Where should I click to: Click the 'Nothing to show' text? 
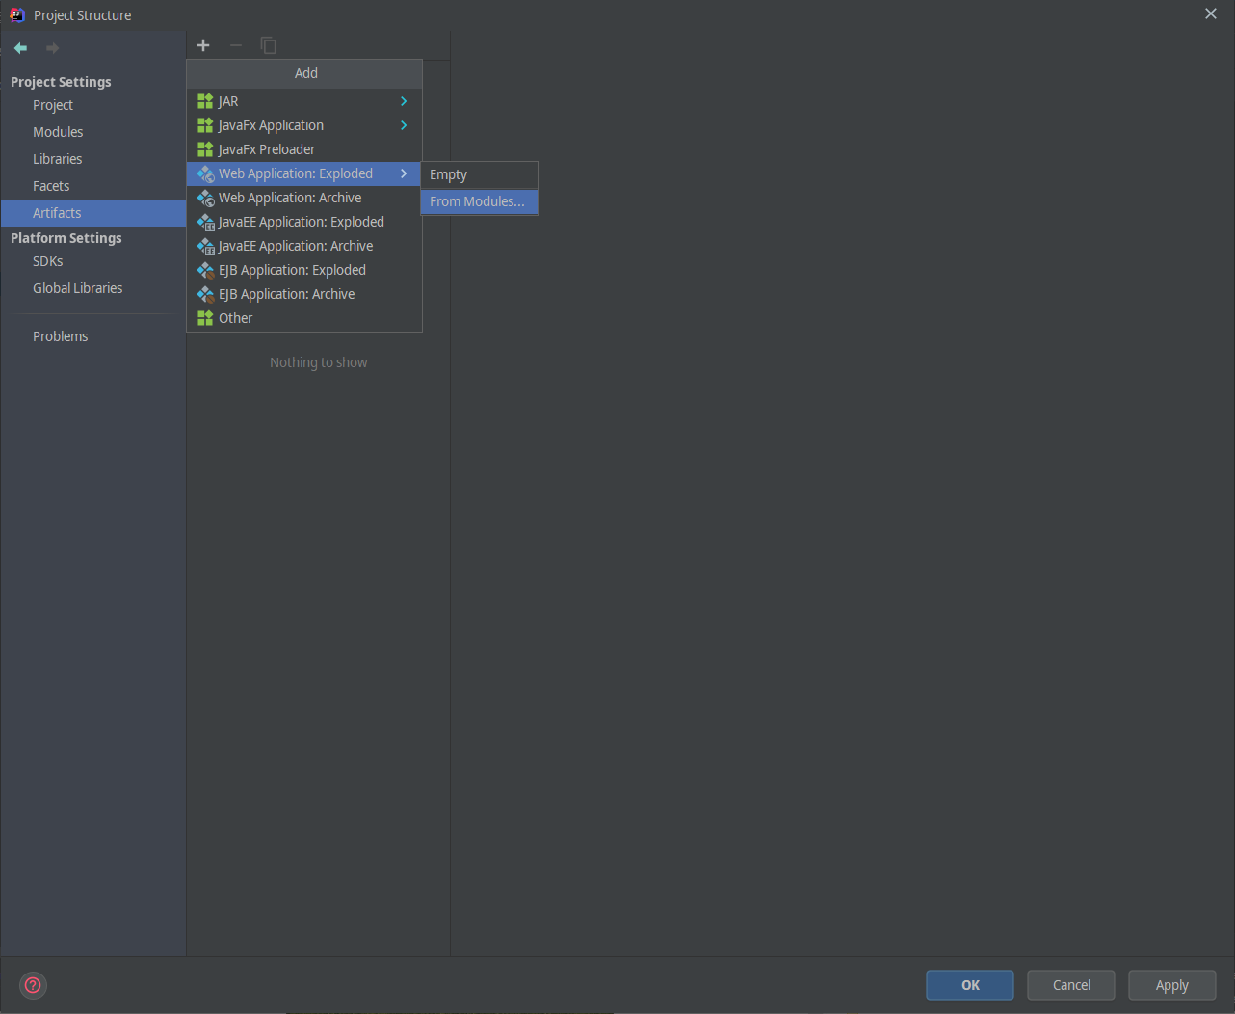(x=319, y=362)
